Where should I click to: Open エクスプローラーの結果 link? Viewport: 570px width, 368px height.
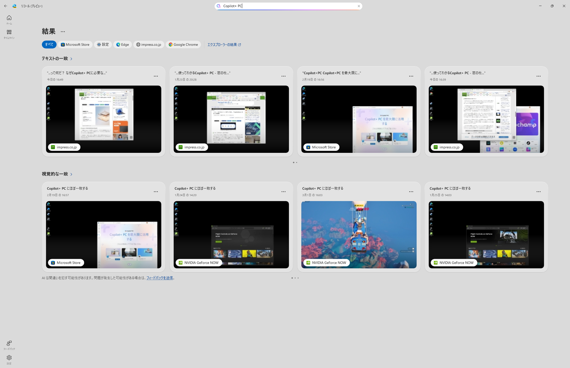click(x=224, y=45)
